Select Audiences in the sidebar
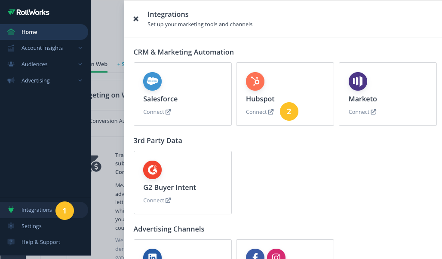Image resolution: width=442 pixels, height=259 pixels. coord(44,64)
